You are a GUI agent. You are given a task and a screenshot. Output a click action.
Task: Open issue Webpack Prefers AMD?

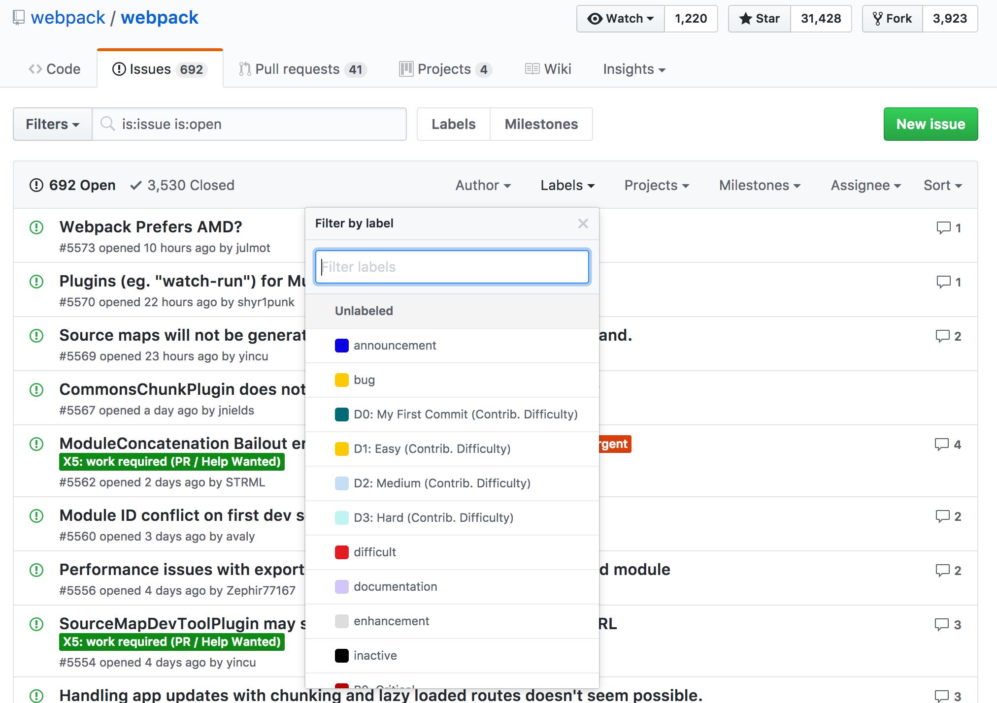pos(151,226)
